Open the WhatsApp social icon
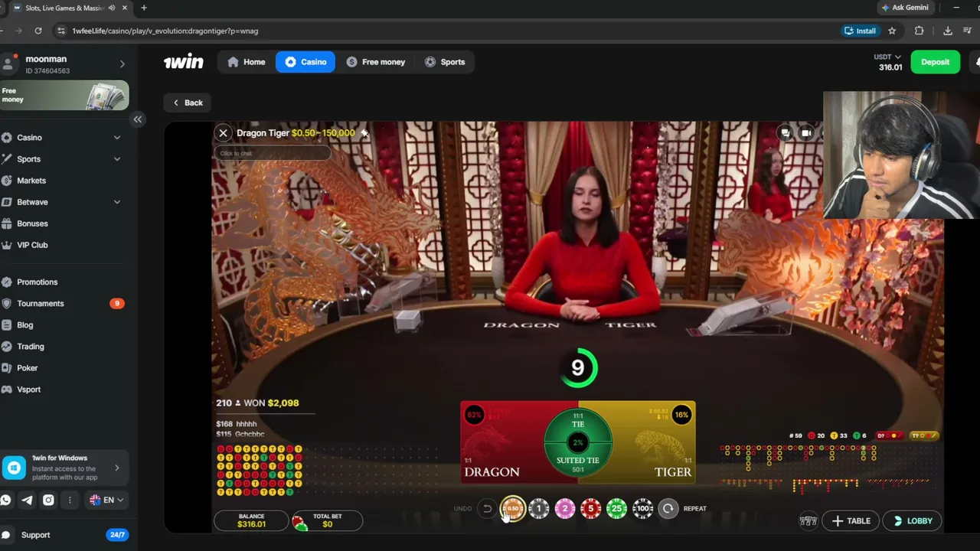Image resolution: width=980 pixels, height=551 pixels. pos(6,500)
